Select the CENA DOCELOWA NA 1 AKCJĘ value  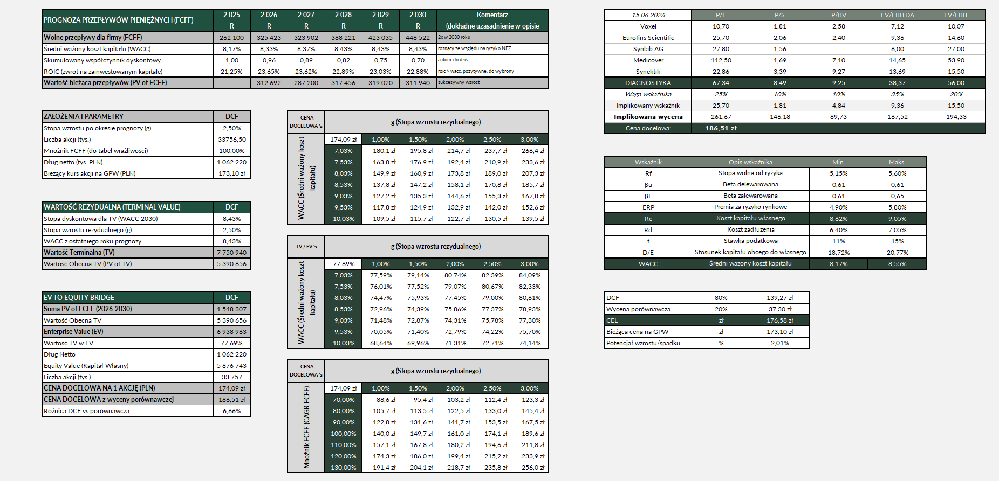(232, 388)
